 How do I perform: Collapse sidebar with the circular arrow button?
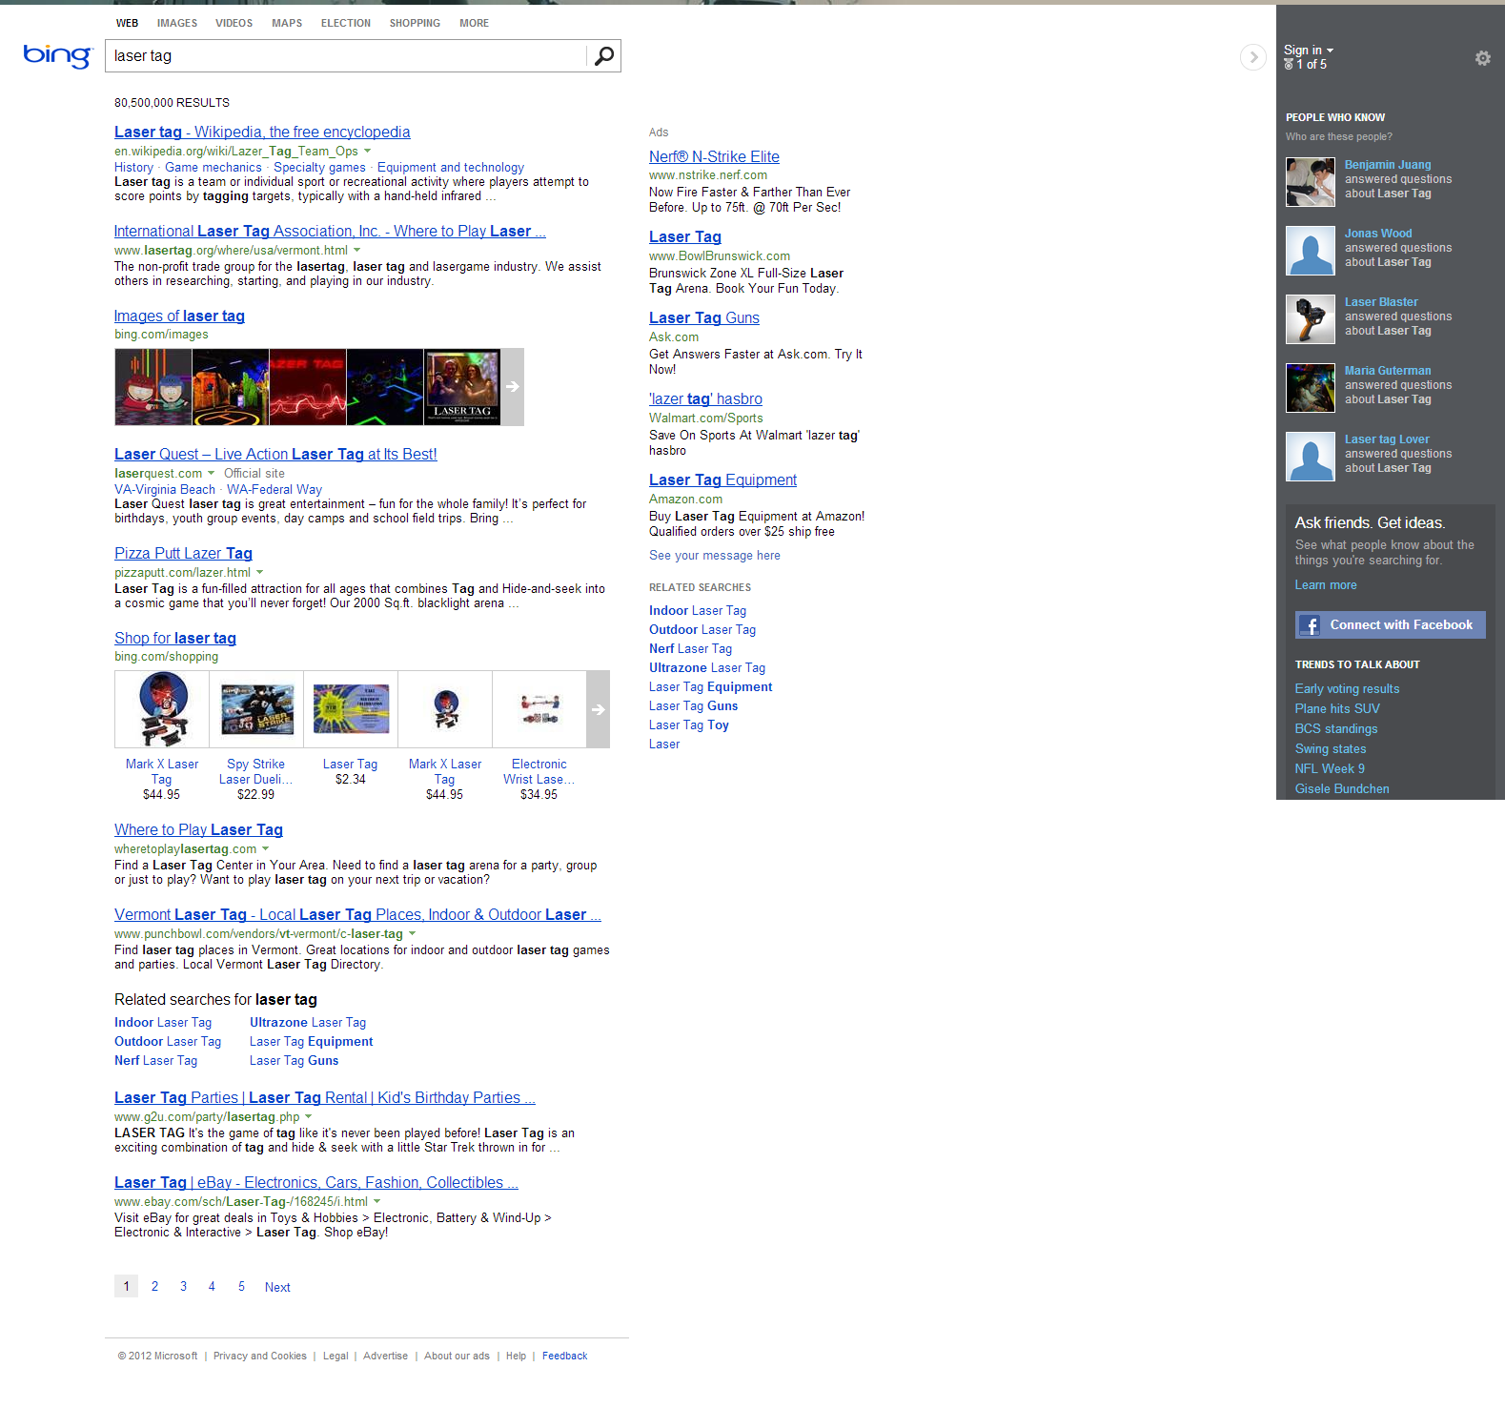(x=1253, y=57)
